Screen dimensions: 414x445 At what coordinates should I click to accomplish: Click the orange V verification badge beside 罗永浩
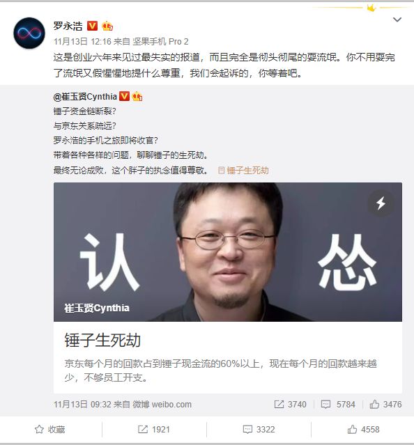tap(92, 26)
